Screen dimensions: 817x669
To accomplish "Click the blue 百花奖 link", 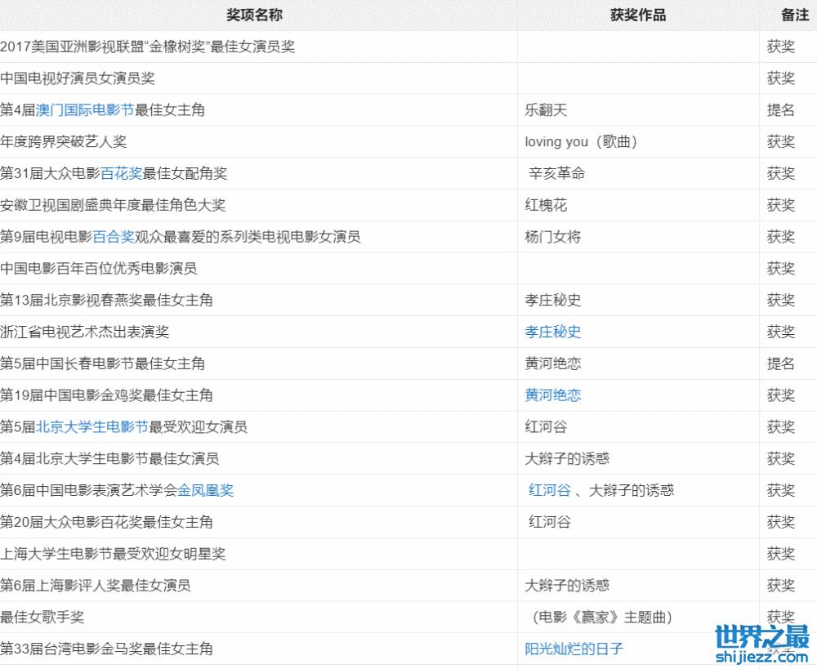I will tap(121, 173).
